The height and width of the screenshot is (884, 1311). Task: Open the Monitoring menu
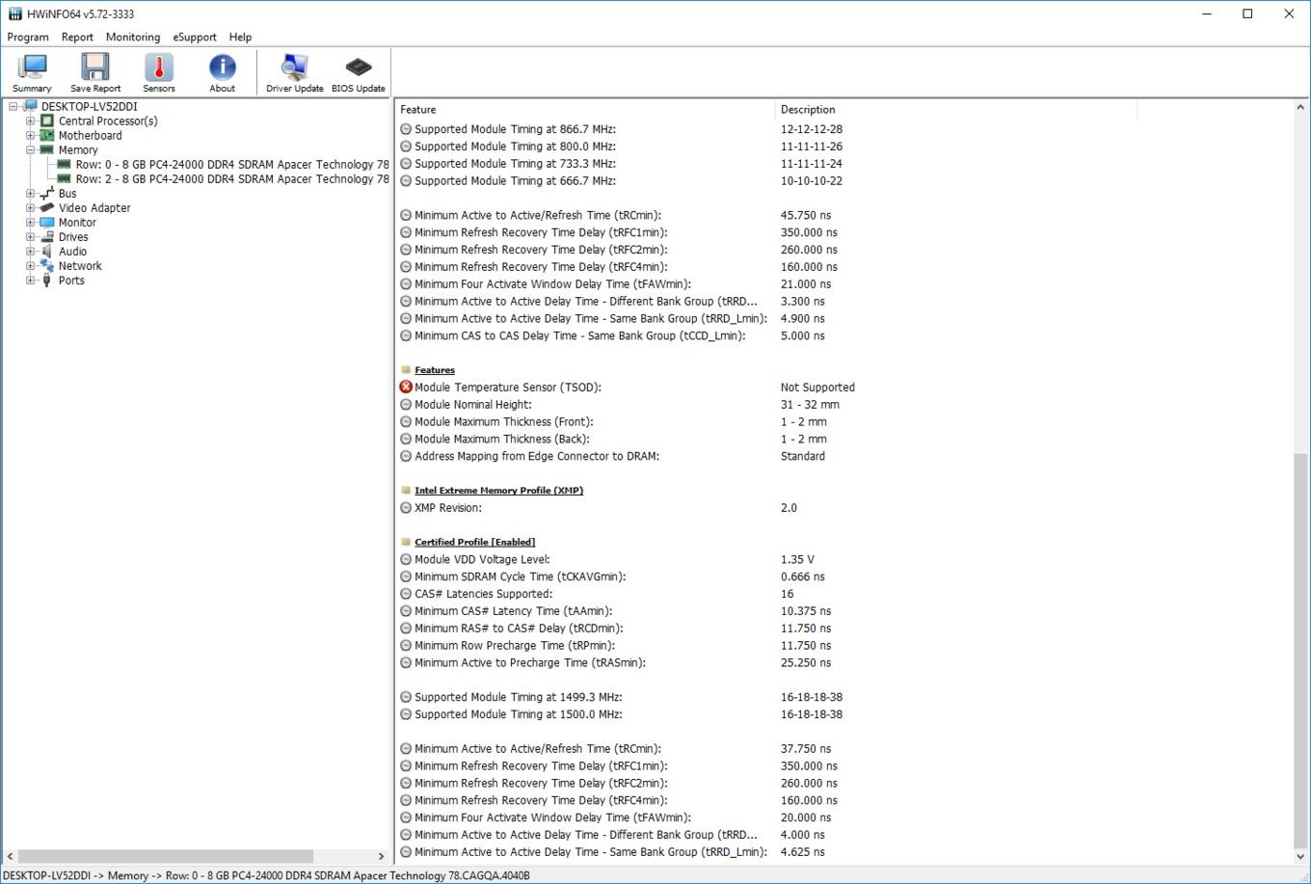pos(133,37)
